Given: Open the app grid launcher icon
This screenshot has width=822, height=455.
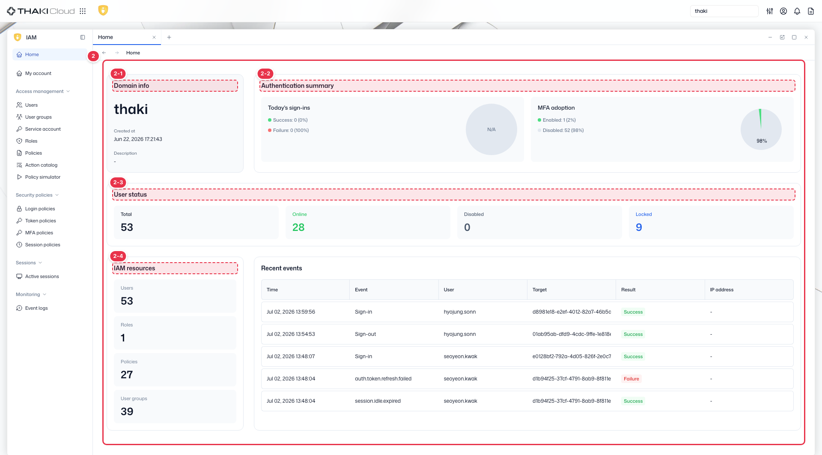Looking at the screenshot, I should pyautogui.click(x=83, y=11).
